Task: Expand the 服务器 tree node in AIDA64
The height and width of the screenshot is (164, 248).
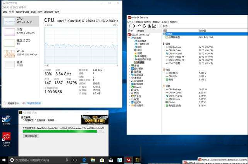Action: [129, 72]
